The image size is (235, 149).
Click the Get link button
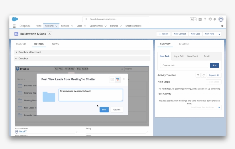[x=117, y=110]
